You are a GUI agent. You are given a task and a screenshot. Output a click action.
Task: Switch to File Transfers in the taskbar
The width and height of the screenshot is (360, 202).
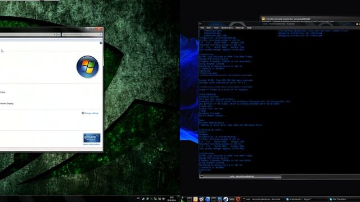point(344,199)
